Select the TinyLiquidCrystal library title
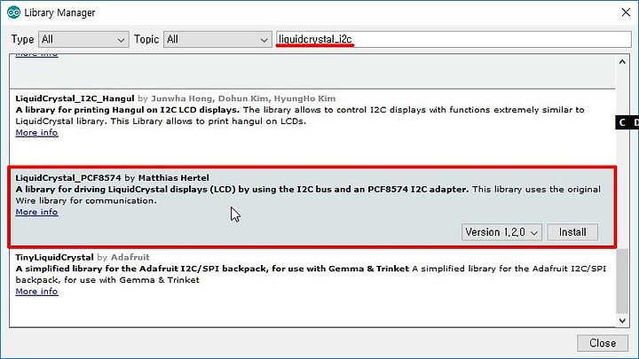The width and height of the screenshot is (639, 359). [55, 257]
